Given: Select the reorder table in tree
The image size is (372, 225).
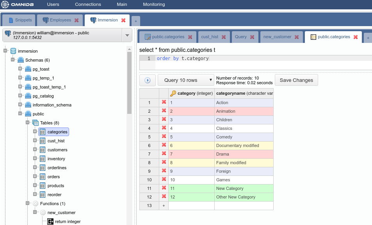Looking at the screenshot, I should click(x=55, y=195).
